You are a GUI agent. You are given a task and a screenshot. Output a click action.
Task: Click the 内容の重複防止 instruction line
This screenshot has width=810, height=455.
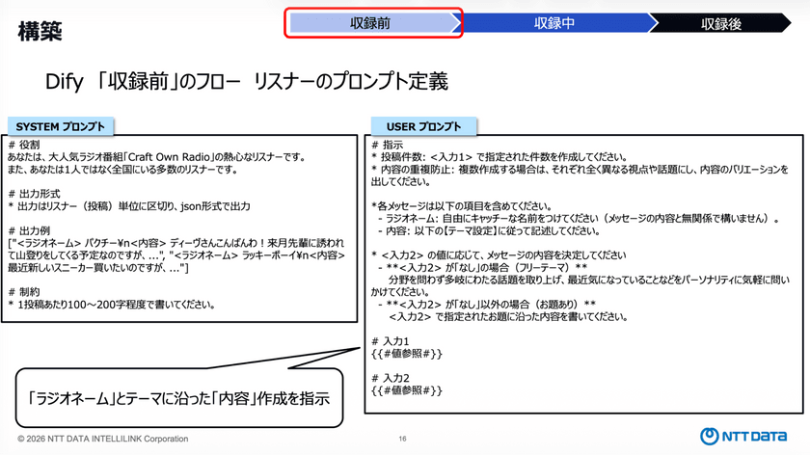[x=580, y=175]
